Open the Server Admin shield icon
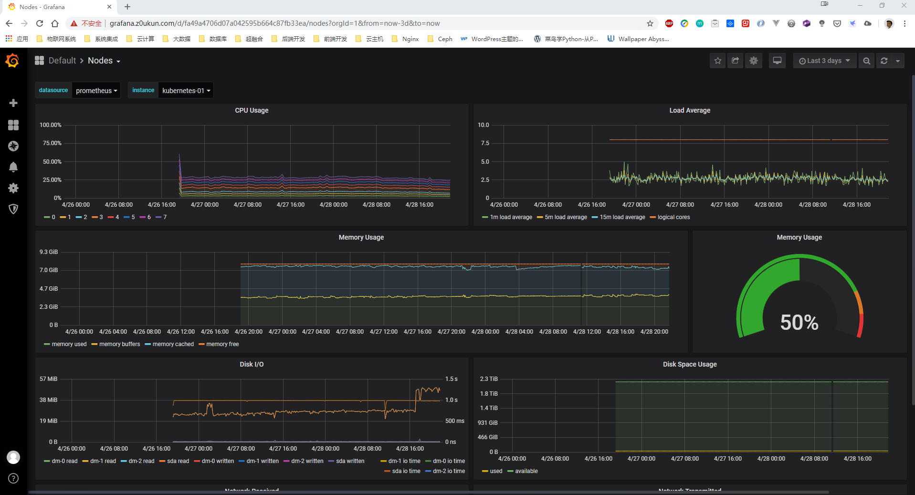This screenshot has width=915, height=495. tap(13, 209)
